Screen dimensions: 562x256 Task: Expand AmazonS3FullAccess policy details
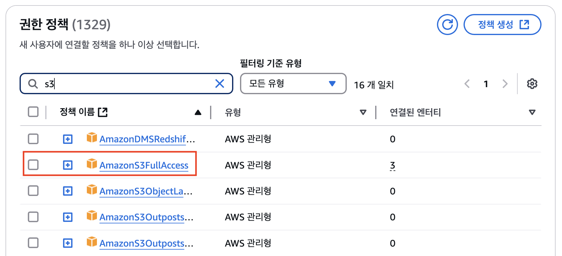[68, 165]
